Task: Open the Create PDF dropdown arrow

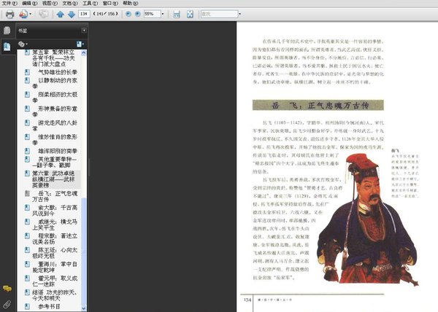Action: click(x=31, y=14)
